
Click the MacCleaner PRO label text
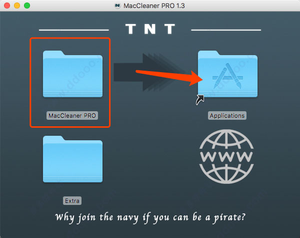pos(72,116)
